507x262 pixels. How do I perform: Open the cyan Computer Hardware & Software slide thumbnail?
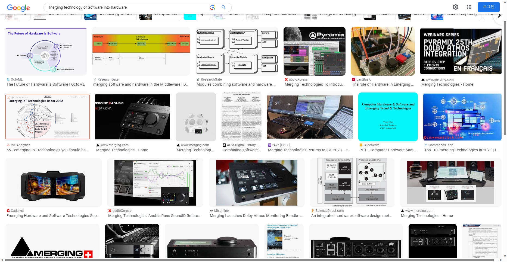[x=388, y=117]
